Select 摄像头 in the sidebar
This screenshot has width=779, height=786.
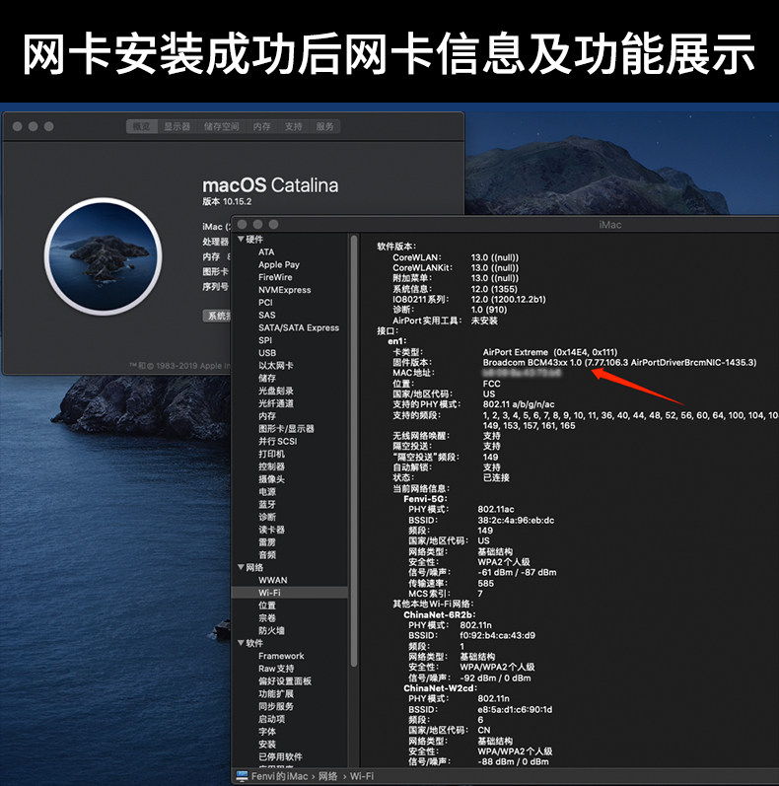pyautogui.click(x=271, y=479)
